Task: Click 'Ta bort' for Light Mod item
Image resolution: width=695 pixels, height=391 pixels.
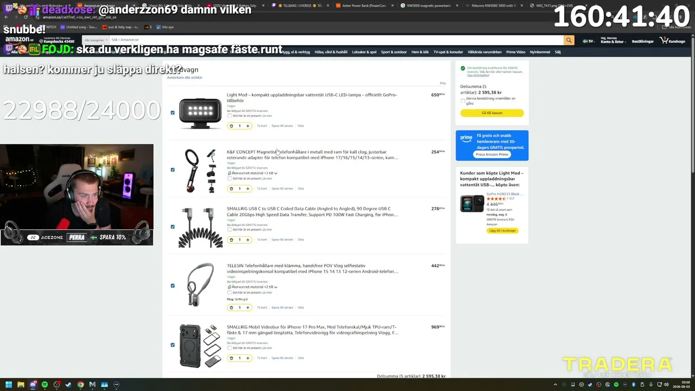Action: (x=262, y=126)
